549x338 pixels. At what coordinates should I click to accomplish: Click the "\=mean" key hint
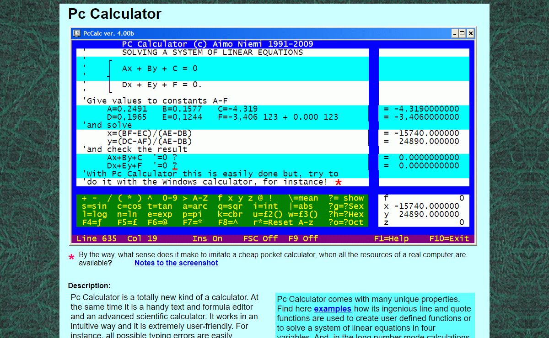click(x=303, y=198)
